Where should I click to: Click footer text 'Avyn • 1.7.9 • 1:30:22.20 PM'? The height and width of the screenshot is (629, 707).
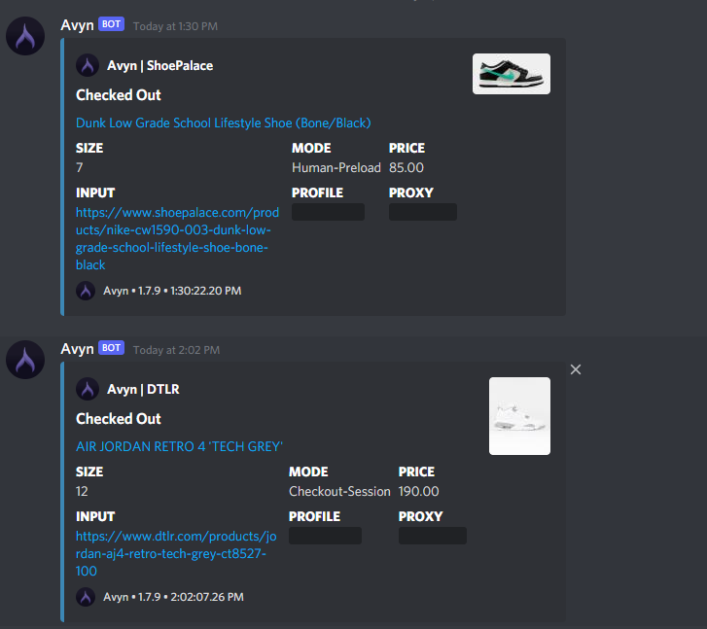pyautogui.click(x=172, y=291)
